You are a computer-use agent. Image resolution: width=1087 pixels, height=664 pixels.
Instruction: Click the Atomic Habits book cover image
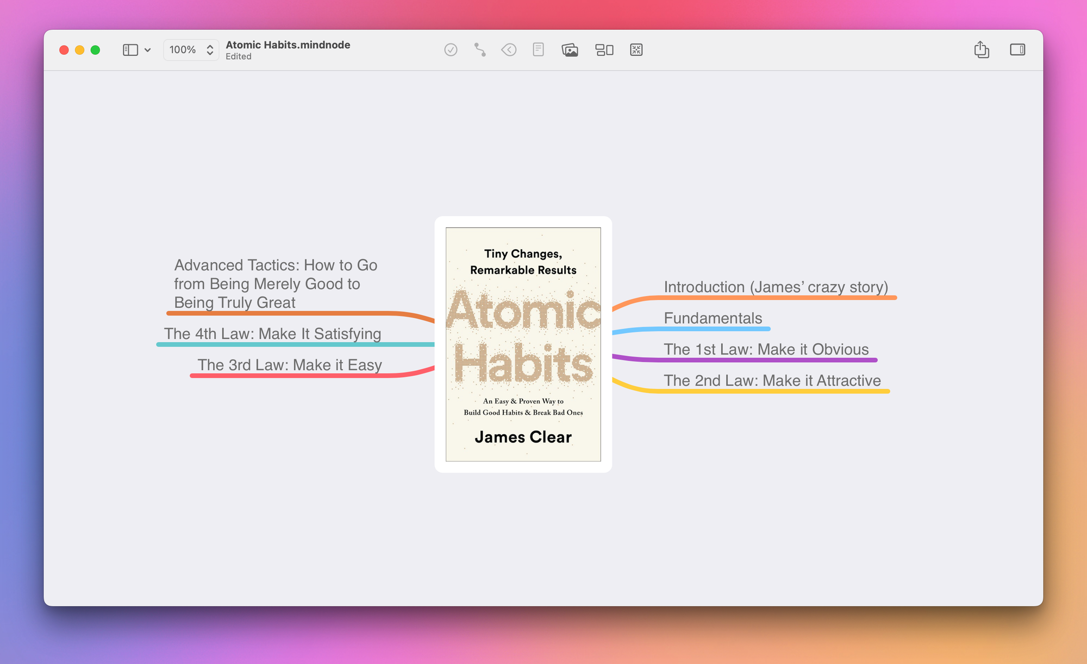pos(523,344)
